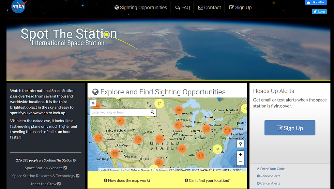Zoom in on the map

coord(240,154)
